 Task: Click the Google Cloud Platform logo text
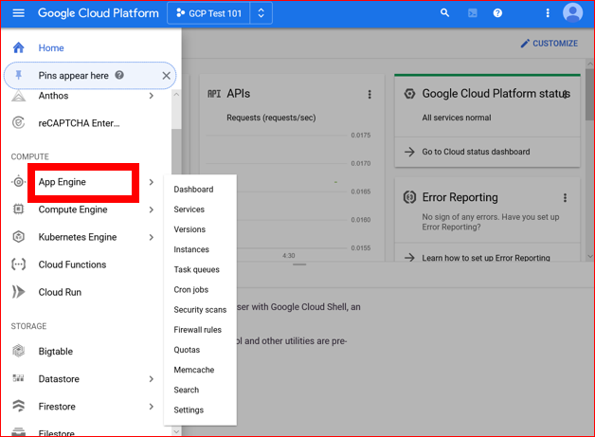coord(99,13)
